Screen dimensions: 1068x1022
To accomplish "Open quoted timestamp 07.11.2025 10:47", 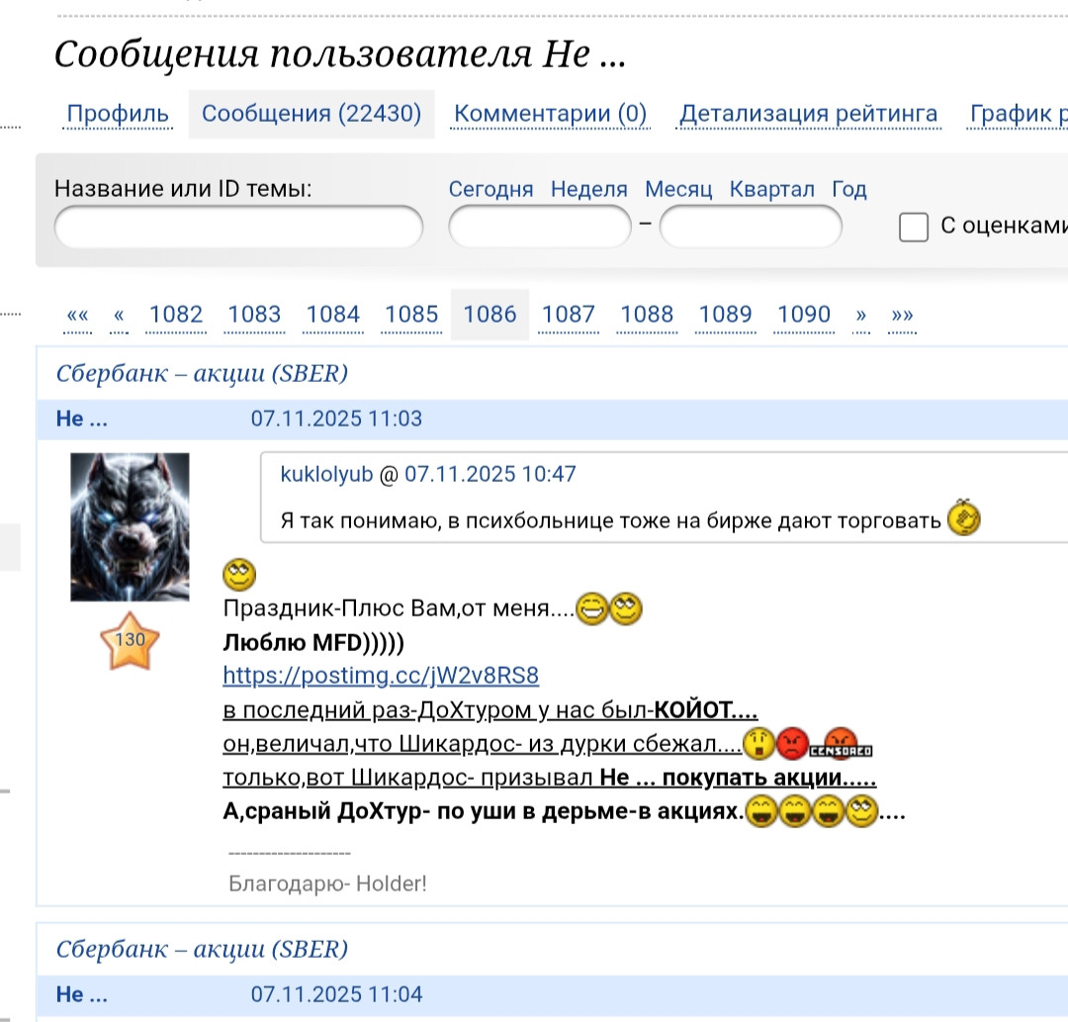I will (x=490, y=474).
